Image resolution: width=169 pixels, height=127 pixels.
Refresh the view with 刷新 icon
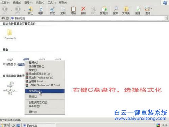(41, 9)
